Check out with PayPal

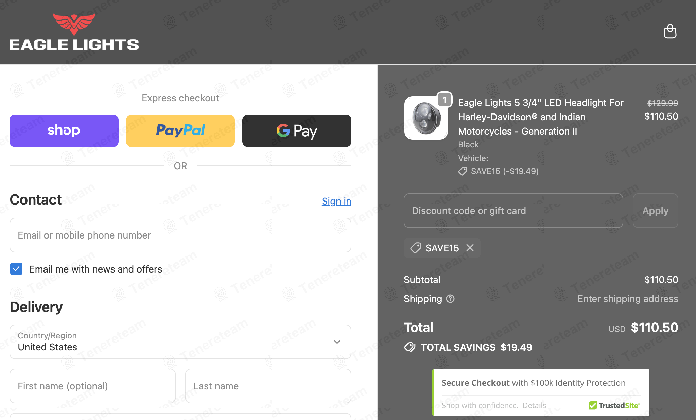coord(180,131)
